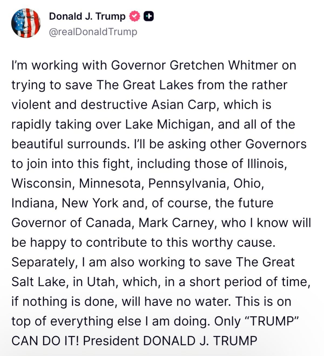
Task: Click the word "Canada" in the post
Action: pos(110,223)
